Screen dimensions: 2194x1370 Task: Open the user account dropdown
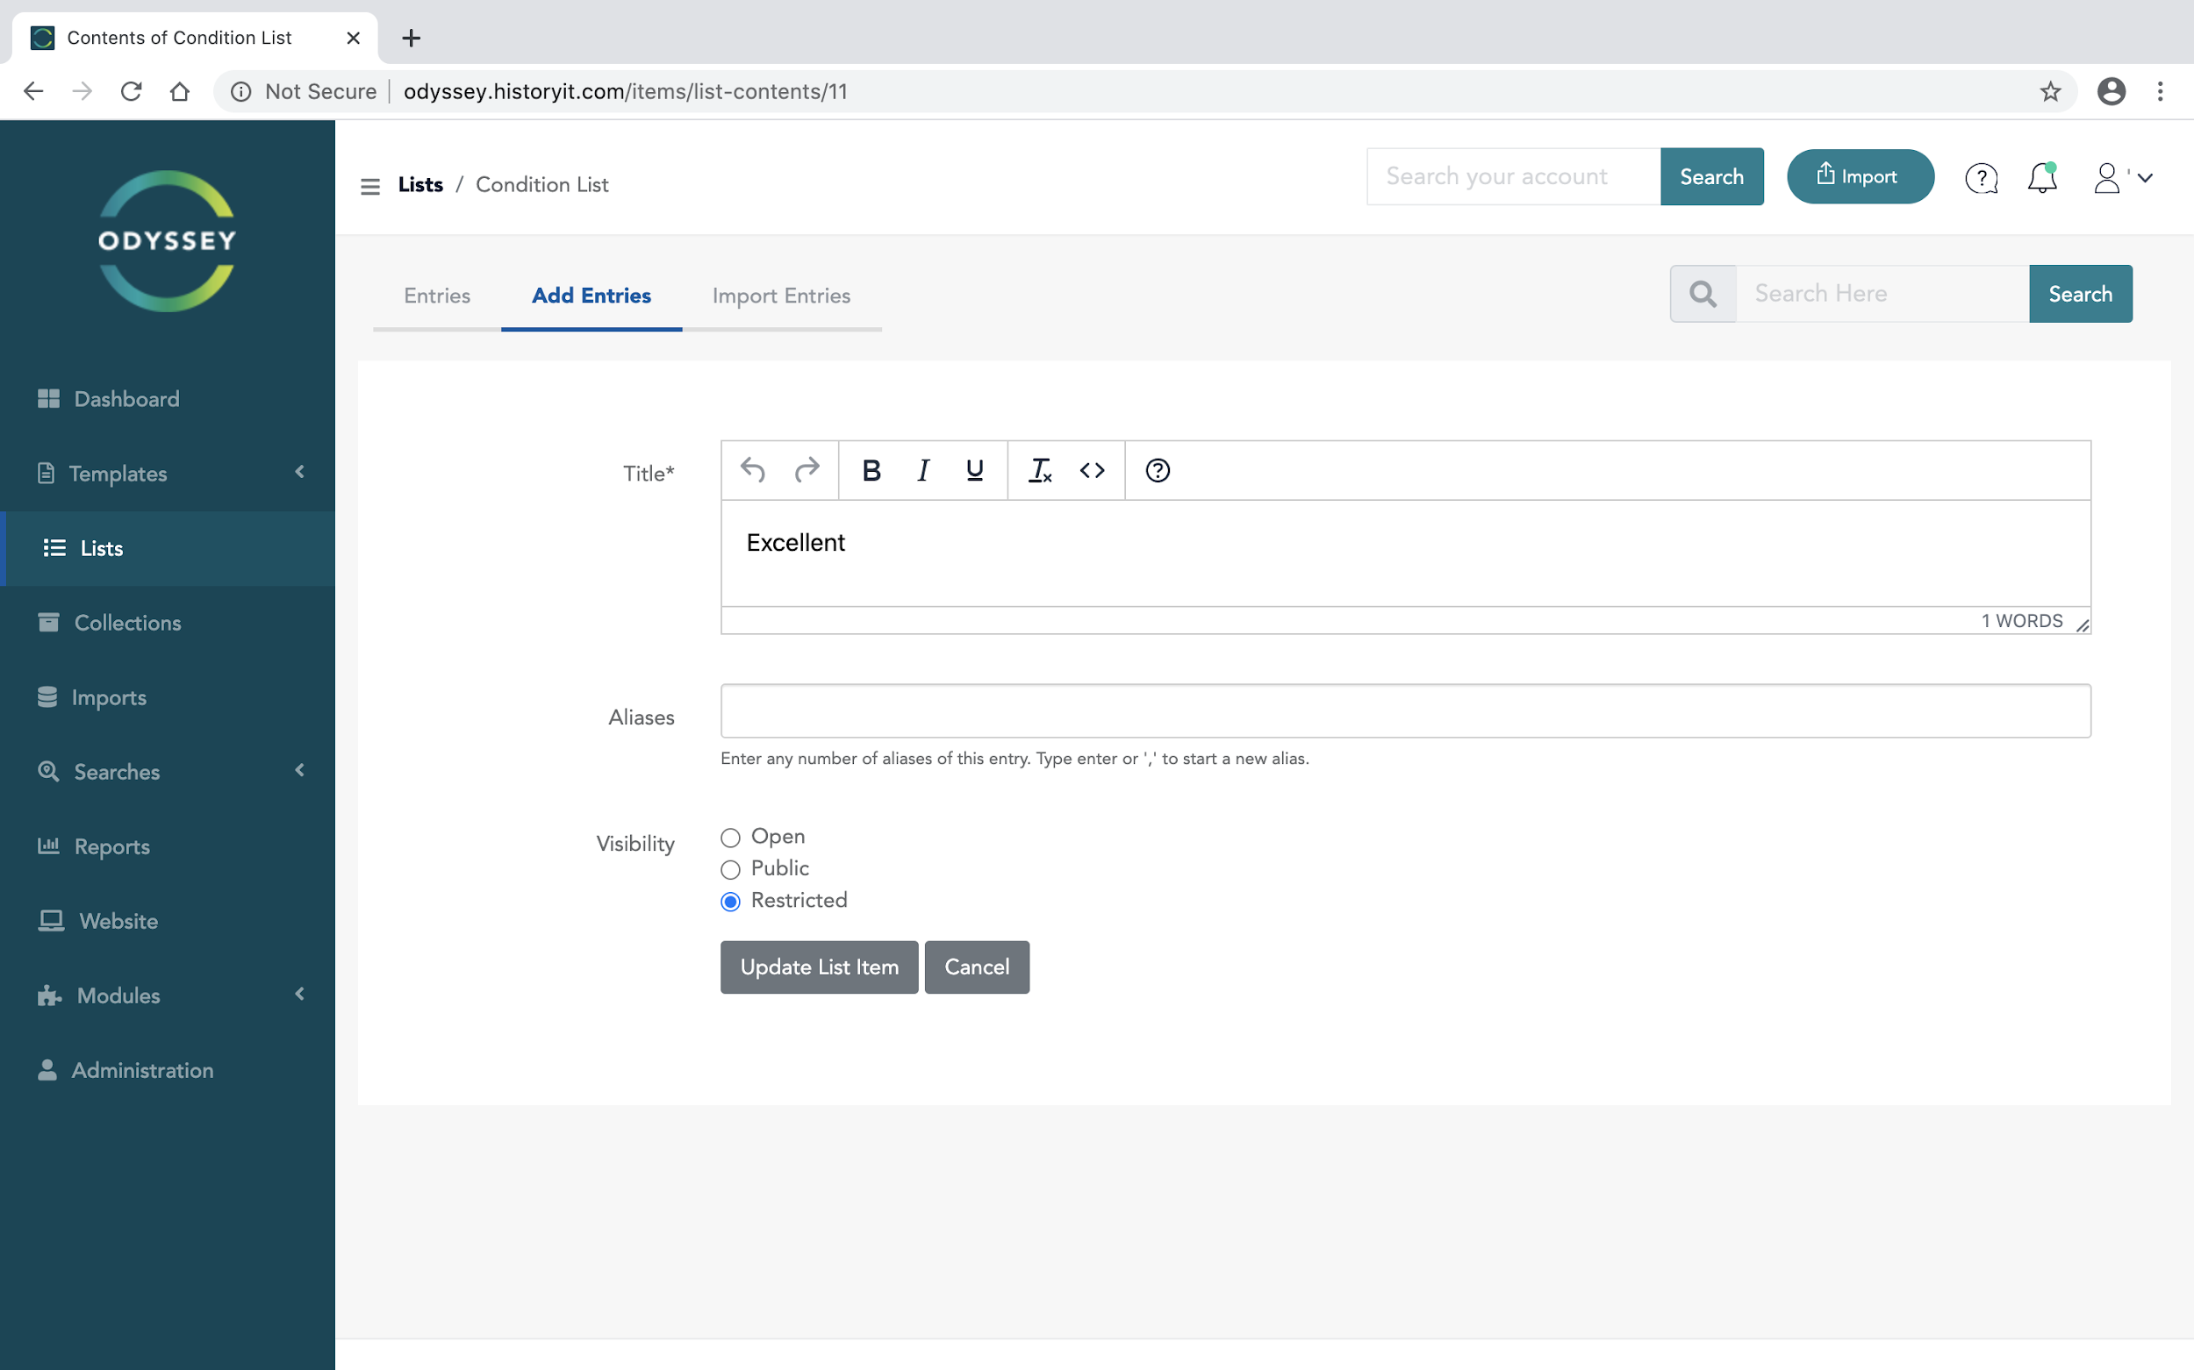(2121, 177)
